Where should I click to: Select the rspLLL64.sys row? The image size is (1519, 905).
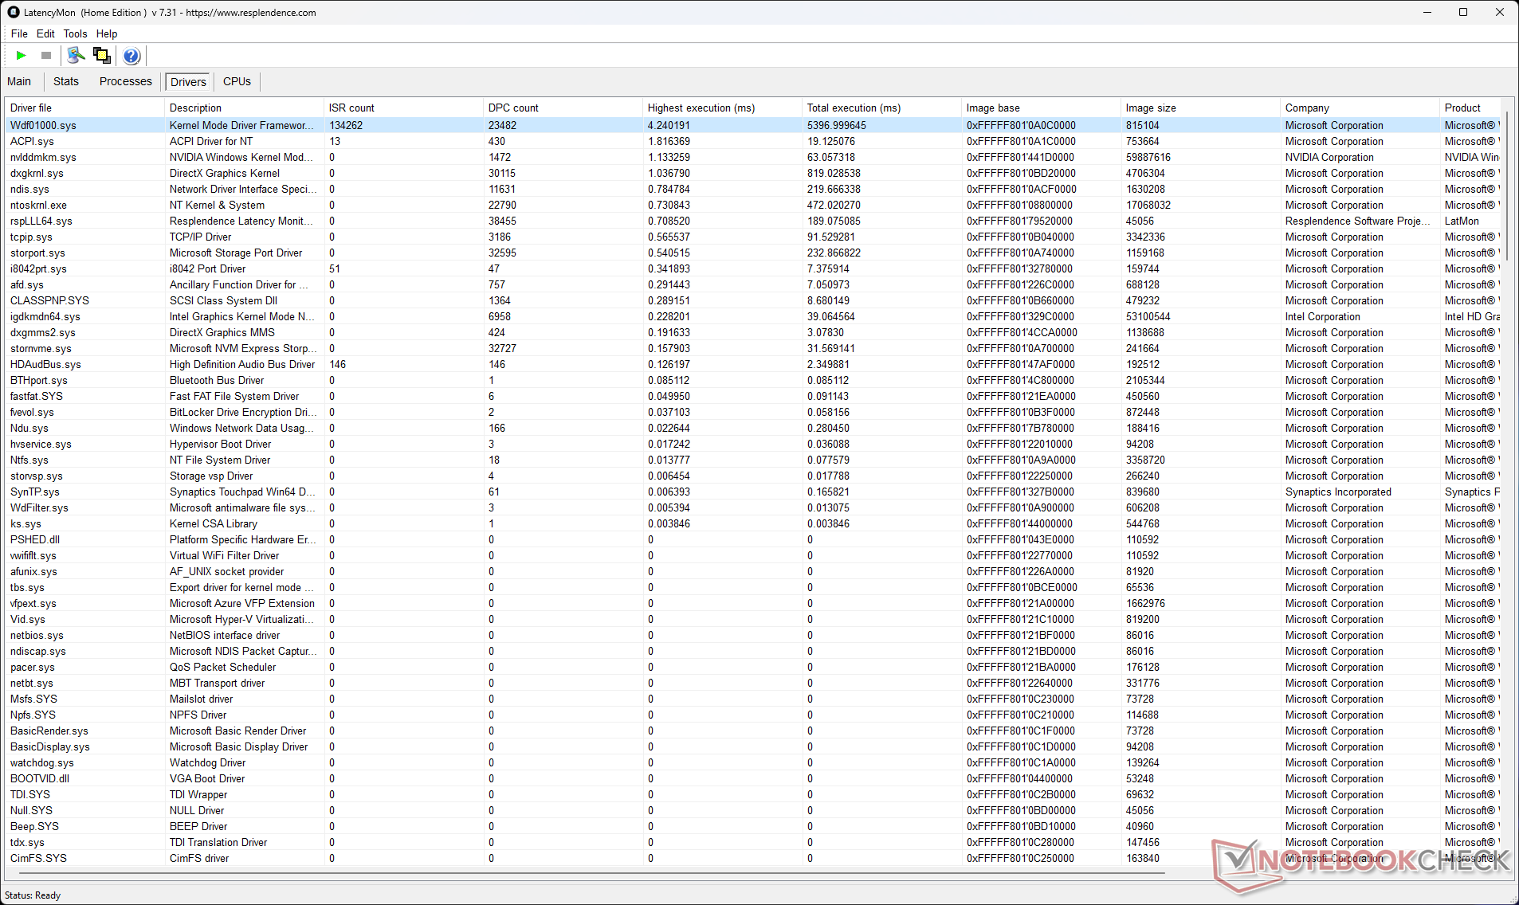(753, 221)
